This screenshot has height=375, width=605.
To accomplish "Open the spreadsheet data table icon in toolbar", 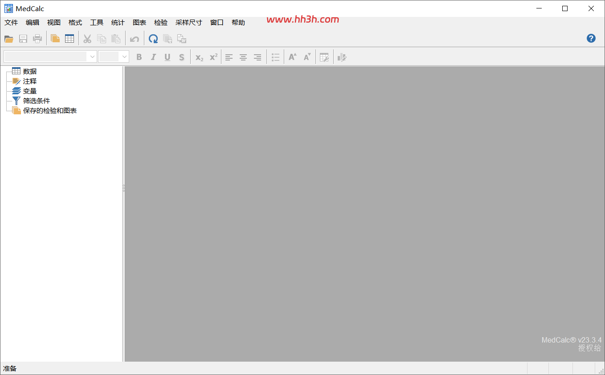I will point(69,39).
